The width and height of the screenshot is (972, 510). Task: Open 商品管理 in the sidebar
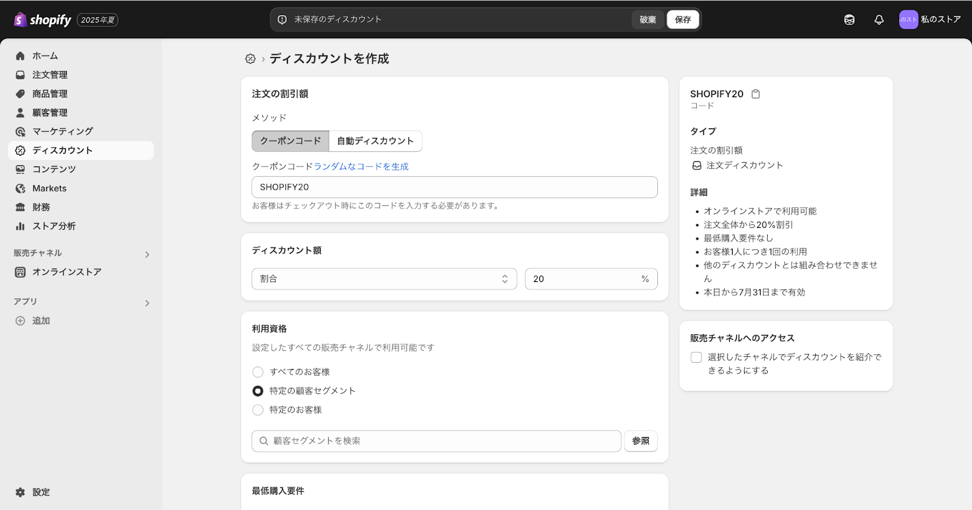(x=81, y=94)
